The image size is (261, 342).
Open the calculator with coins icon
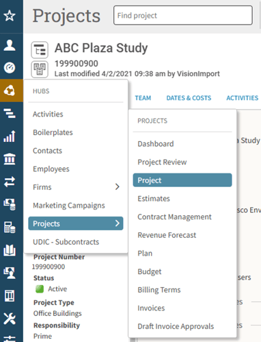click(10, 228)
